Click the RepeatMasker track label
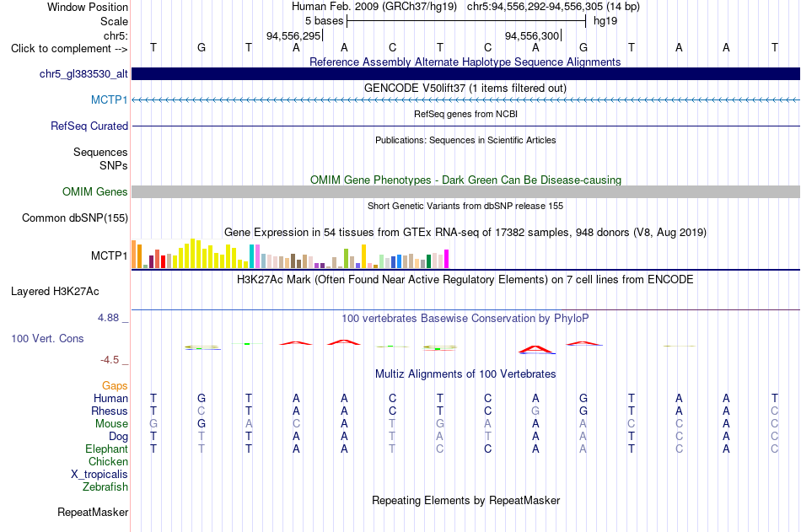Image resolution: width=801 pixels, height=532 pixels. [x=93, y=512]
